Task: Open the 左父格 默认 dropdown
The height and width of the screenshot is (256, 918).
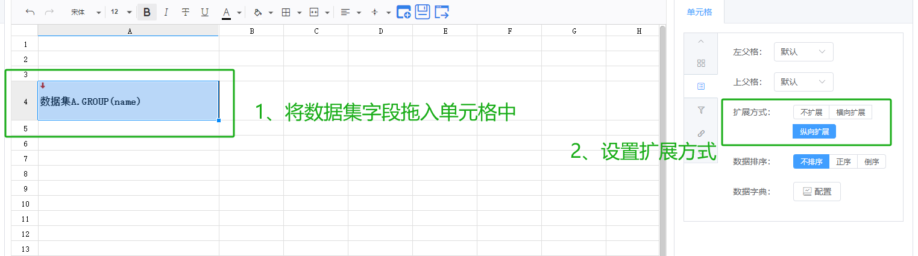Action: coord(803,52)
